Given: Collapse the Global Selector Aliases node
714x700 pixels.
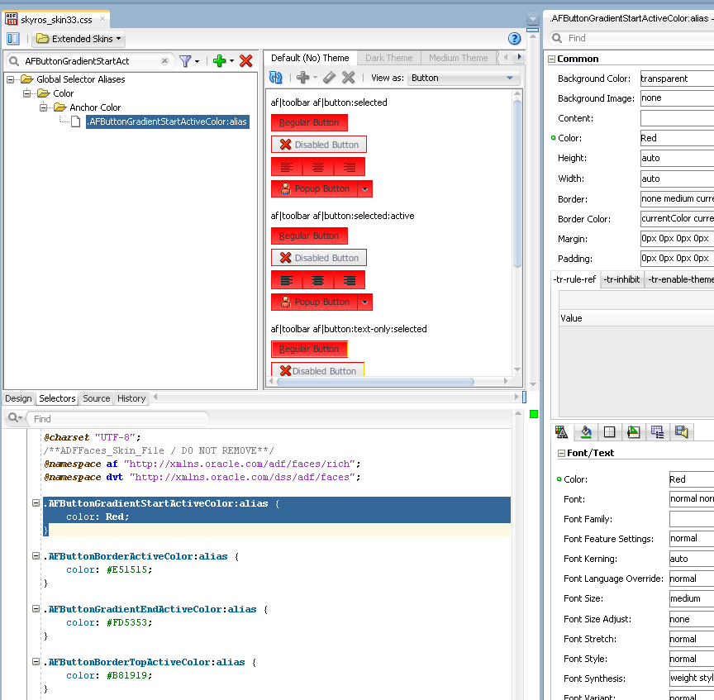Looking at the screenshot, I should (x=10, y=79).
